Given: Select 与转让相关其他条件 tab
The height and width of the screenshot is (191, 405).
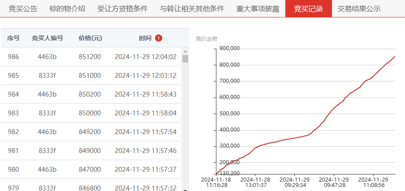Looking at the screenshot, I should point(192,9).
